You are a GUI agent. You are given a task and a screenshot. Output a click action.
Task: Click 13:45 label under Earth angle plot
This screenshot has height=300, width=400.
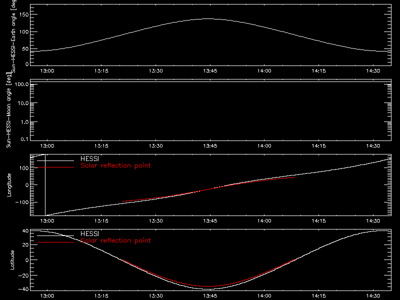210,70
